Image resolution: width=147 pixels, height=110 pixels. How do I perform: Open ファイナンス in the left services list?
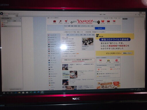click(53, 63)
